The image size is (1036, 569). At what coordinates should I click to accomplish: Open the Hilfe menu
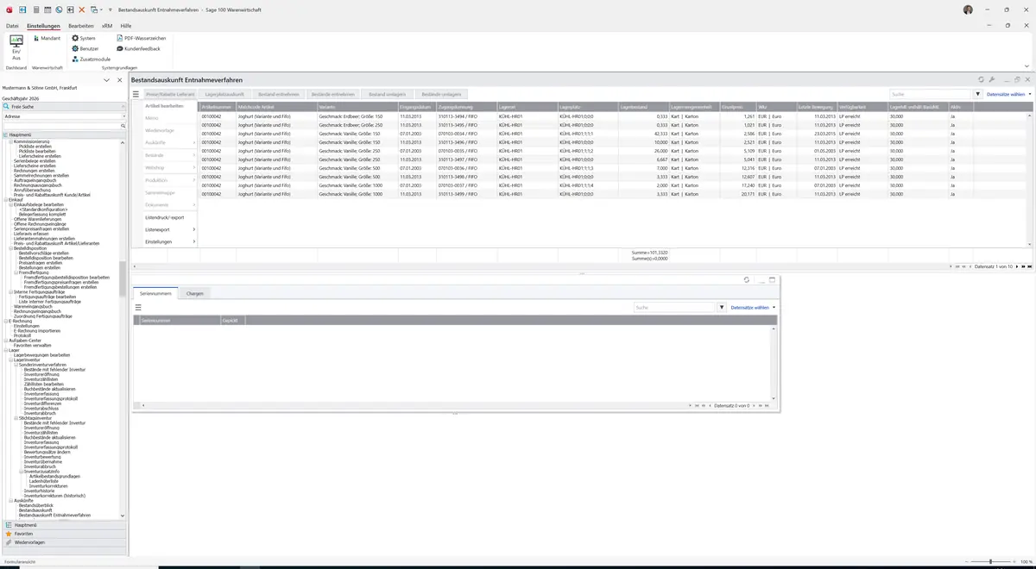pos(126,26)
